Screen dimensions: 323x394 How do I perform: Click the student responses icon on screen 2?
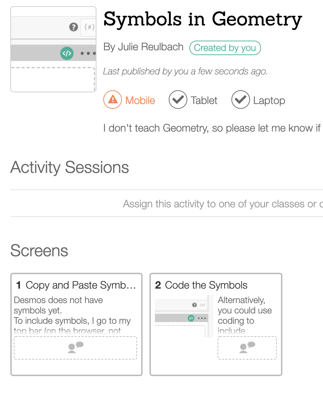(x=247, y=348)
